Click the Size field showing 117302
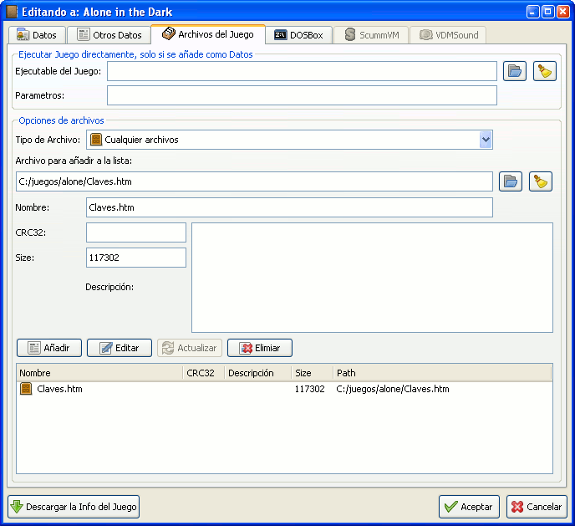The width and height of the screenshot is (575, 526). (136, 258)
